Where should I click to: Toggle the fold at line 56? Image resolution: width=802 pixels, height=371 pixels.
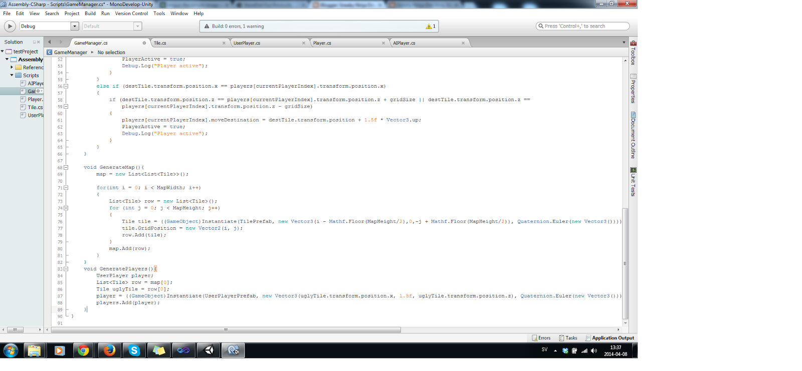(66, 86)
